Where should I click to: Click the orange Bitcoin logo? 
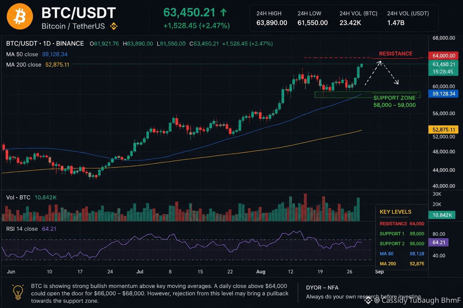pyautogui.click(x=20, y=16)
